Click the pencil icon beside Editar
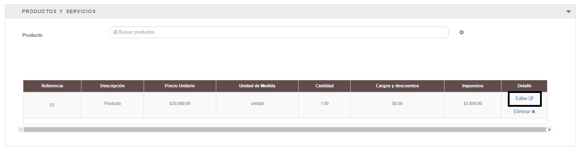This screenshot has width=580, height=152. point(531,99)
